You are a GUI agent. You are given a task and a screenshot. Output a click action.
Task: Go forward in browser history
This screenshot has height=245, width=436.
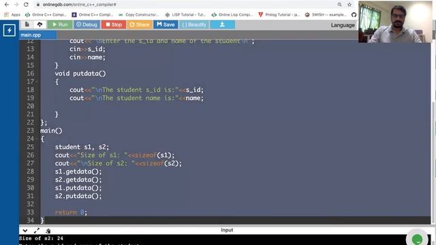(x=16, y=5)
